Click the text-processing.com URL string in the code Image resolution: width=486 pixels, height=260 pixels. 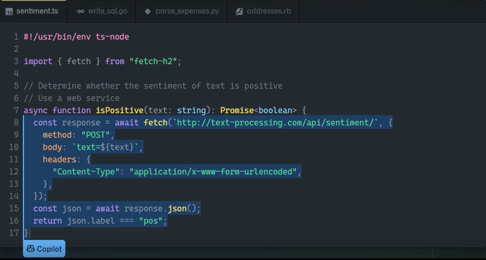[276, 123]
